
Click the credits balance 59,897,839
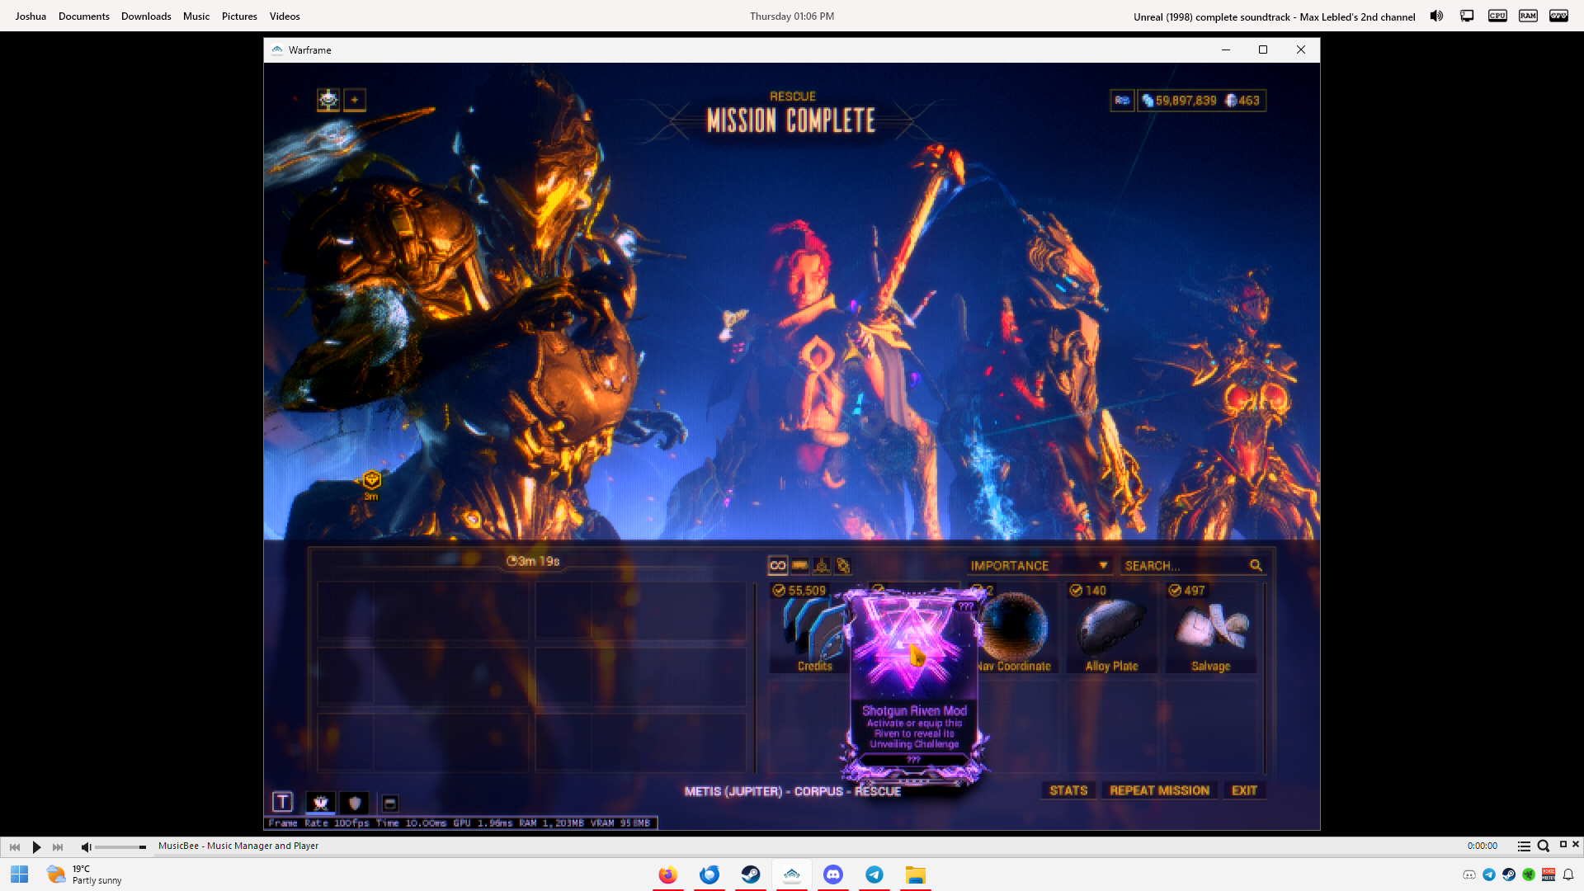click(1178, 101)
